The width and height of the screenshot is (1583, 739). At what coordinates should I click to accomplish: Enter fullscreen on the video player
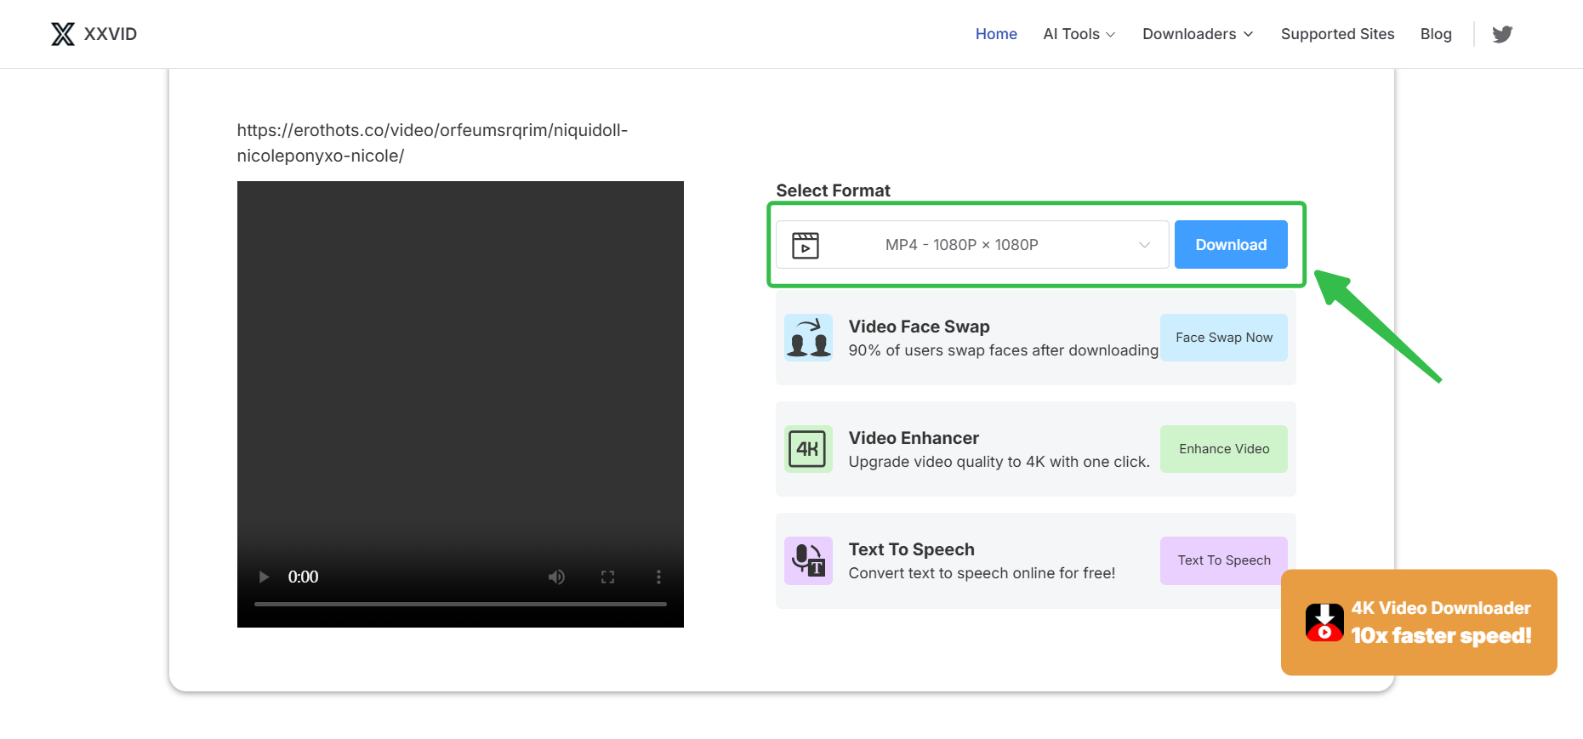click(x=607, y=577)
